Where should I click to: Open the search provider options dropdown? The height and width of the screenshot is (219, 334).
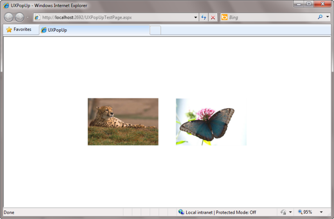327,17
